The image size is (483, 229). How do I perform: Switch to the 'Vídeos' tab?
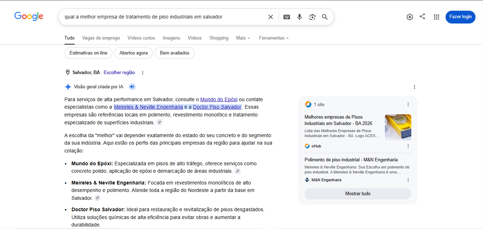click(195, 38)
